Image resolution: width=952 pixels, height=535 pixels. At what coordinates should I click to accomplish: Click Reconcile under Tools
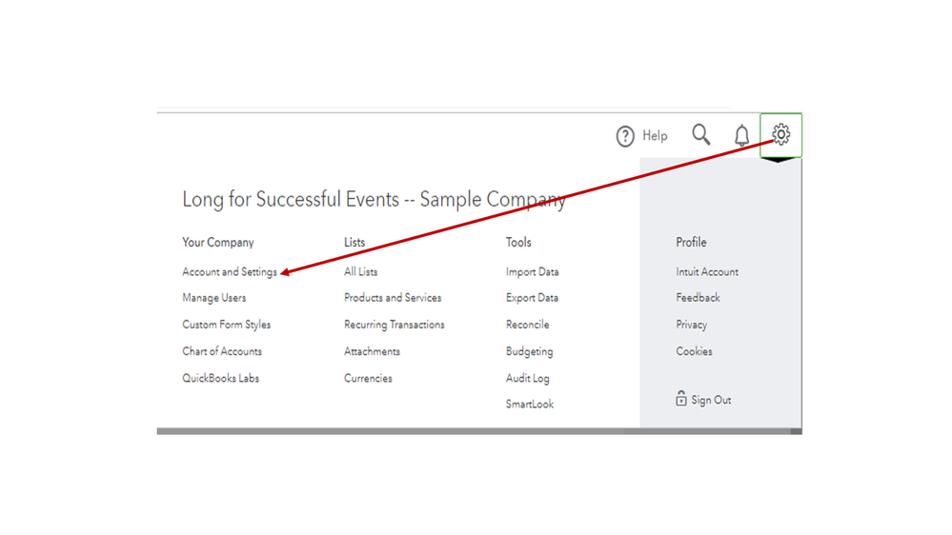pos(528,325)
